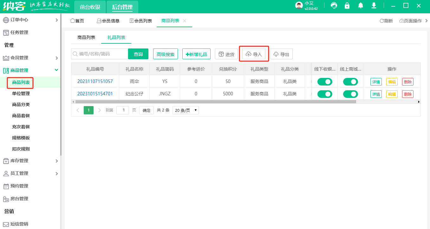Click the 进货 purchase icon button
The height and width of the screenshot is (229, 430).
click(x=226, y=54)
